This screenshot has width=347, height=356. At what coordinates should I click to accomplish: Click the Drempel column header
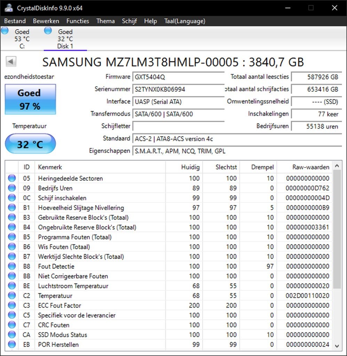tap(258, 167)
